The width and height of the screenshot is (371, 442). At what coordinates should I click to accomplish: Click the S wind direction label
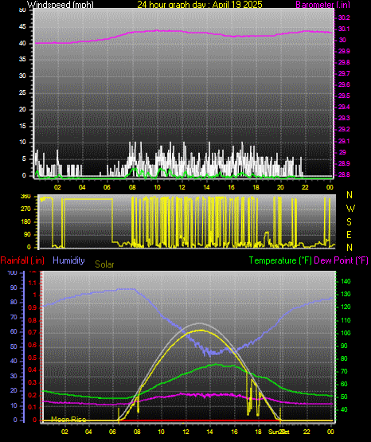(x=349, y=222)
